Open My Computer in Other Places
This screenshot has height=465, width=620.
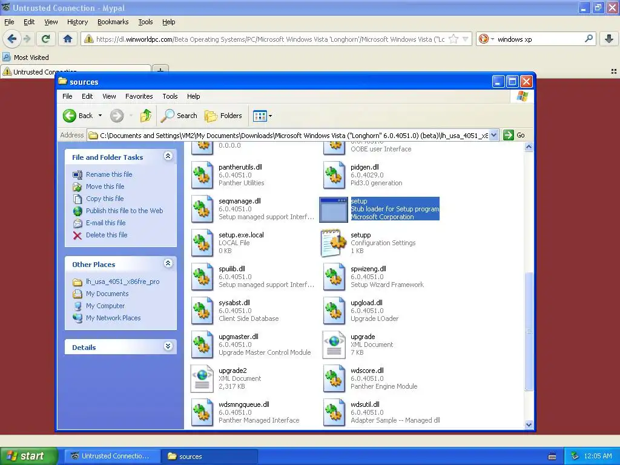pos(105,306)
